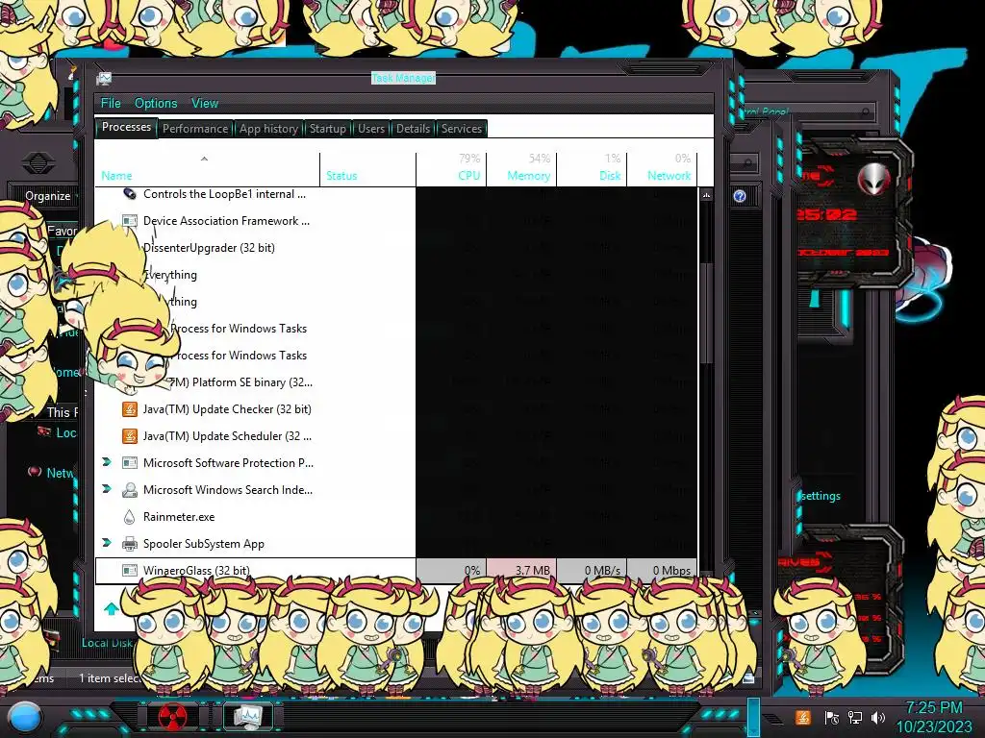Screen dimensions: 985x738
Task: Click the Organize button in Explorer window
Action: click(49, 196)
